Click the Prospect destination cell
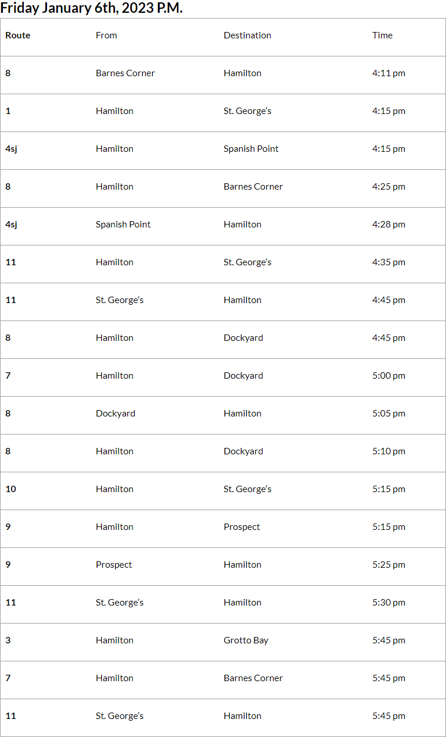The height and width of the screenshot is (737, 446). tap(242, 527)
